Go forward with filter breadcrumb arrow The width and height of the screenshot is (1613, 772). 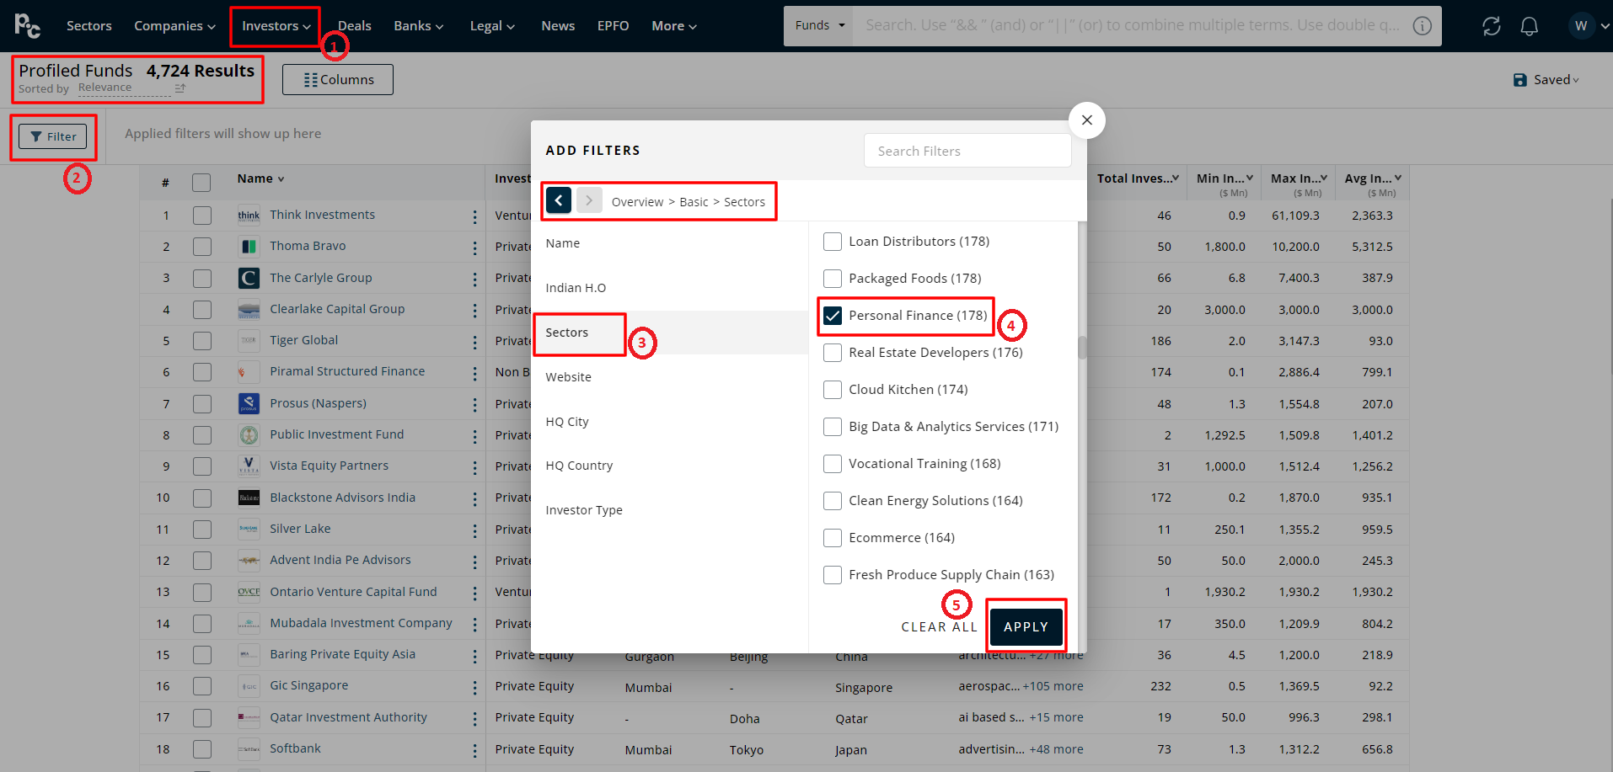coord(589,200)
